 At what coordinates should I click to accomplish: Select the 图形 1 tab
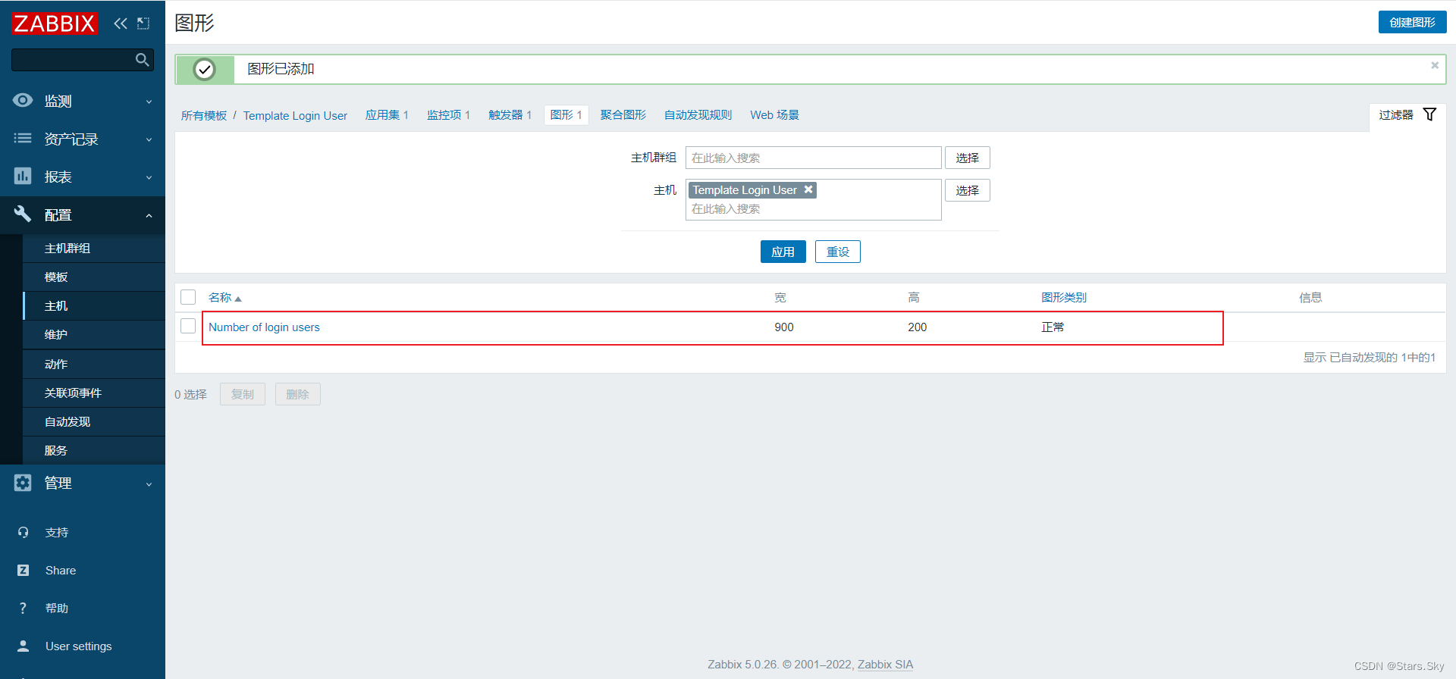(x=566, y=114)
